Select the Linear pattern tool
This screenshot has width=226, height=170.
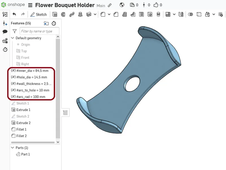tap(168, 14)
